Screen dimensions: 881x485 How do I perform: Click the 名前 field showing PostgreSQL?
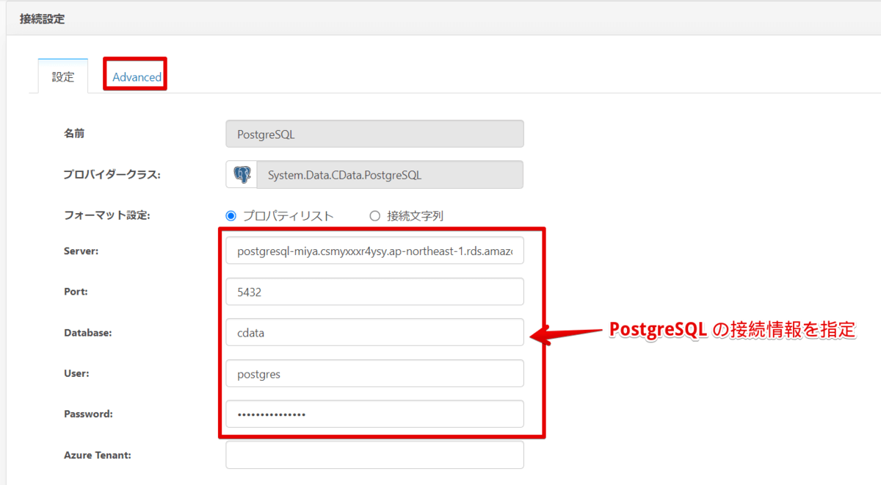(x=374, y=134)
